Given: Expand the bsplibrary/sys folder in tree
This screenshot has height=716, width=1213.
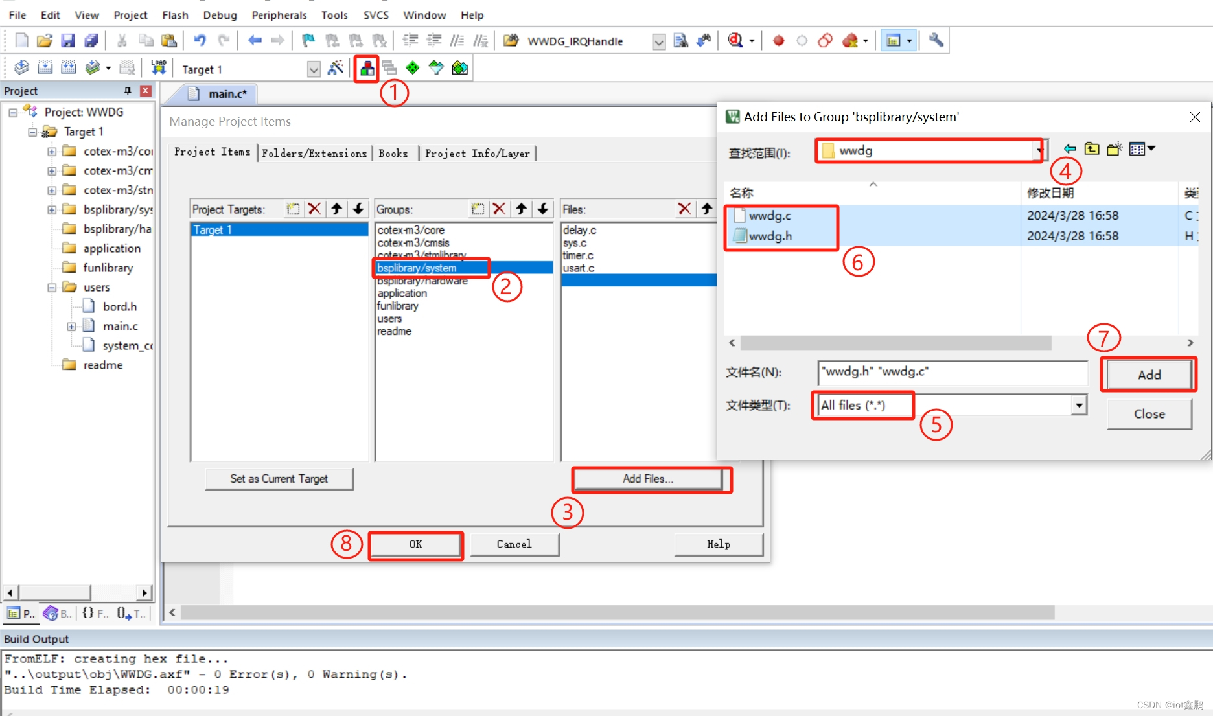Looking at the screenshot, I should (x=52, y=209).
